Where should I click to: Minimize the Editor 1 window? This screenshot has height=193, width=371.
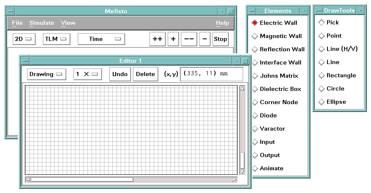[x=236, y=61]
